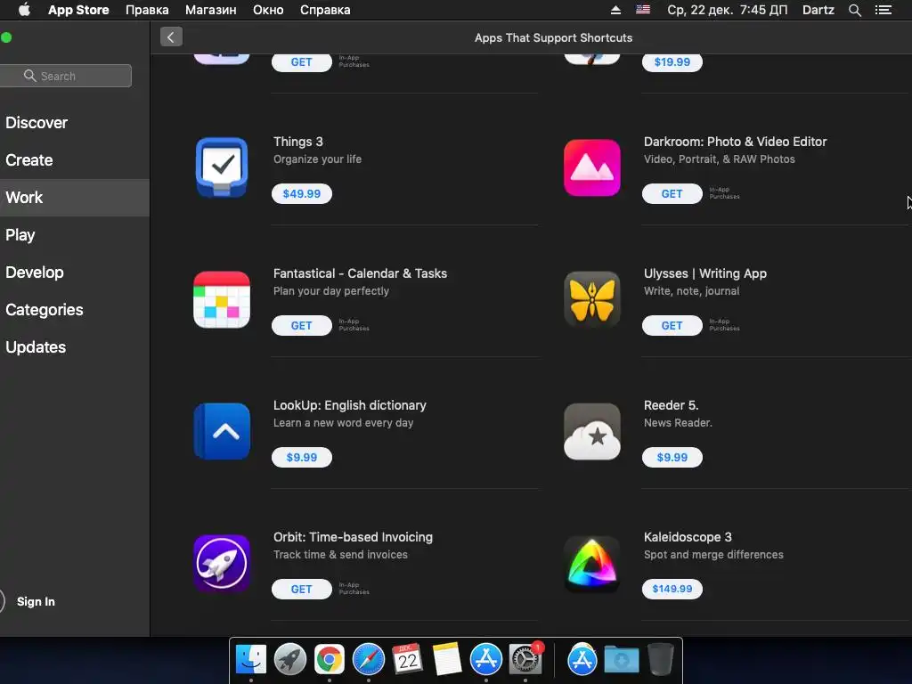The height and width of the screenshot is (684, 912).
Task: Open the Downloads folder in the Dock
Action: point(621,659)
